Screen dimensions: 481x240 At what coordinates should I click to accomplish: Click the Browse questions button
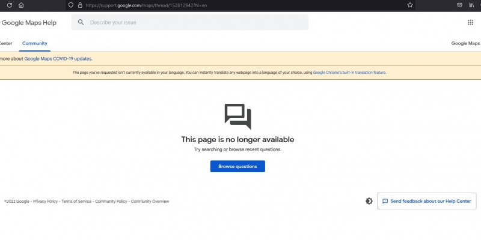(x=237, y=166)
